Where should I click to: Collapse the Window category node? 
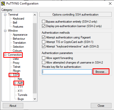click(5, 31)
